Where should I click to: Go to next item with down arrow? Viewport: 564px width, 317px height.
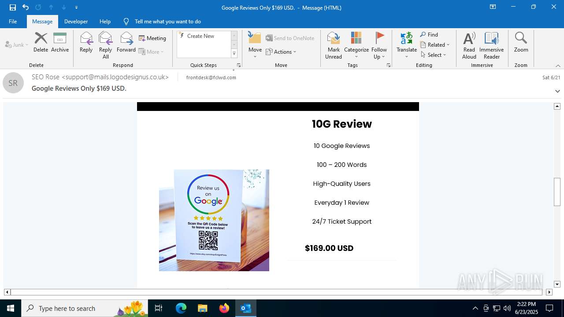(64, 7)
